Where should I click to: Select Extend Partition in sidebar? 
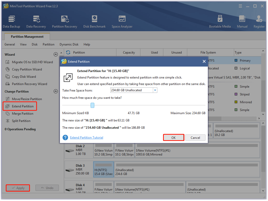click(x=20, y=106)
